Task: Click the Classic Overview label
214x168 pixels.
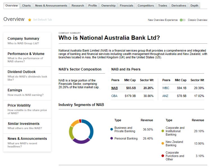Action: 197,20
